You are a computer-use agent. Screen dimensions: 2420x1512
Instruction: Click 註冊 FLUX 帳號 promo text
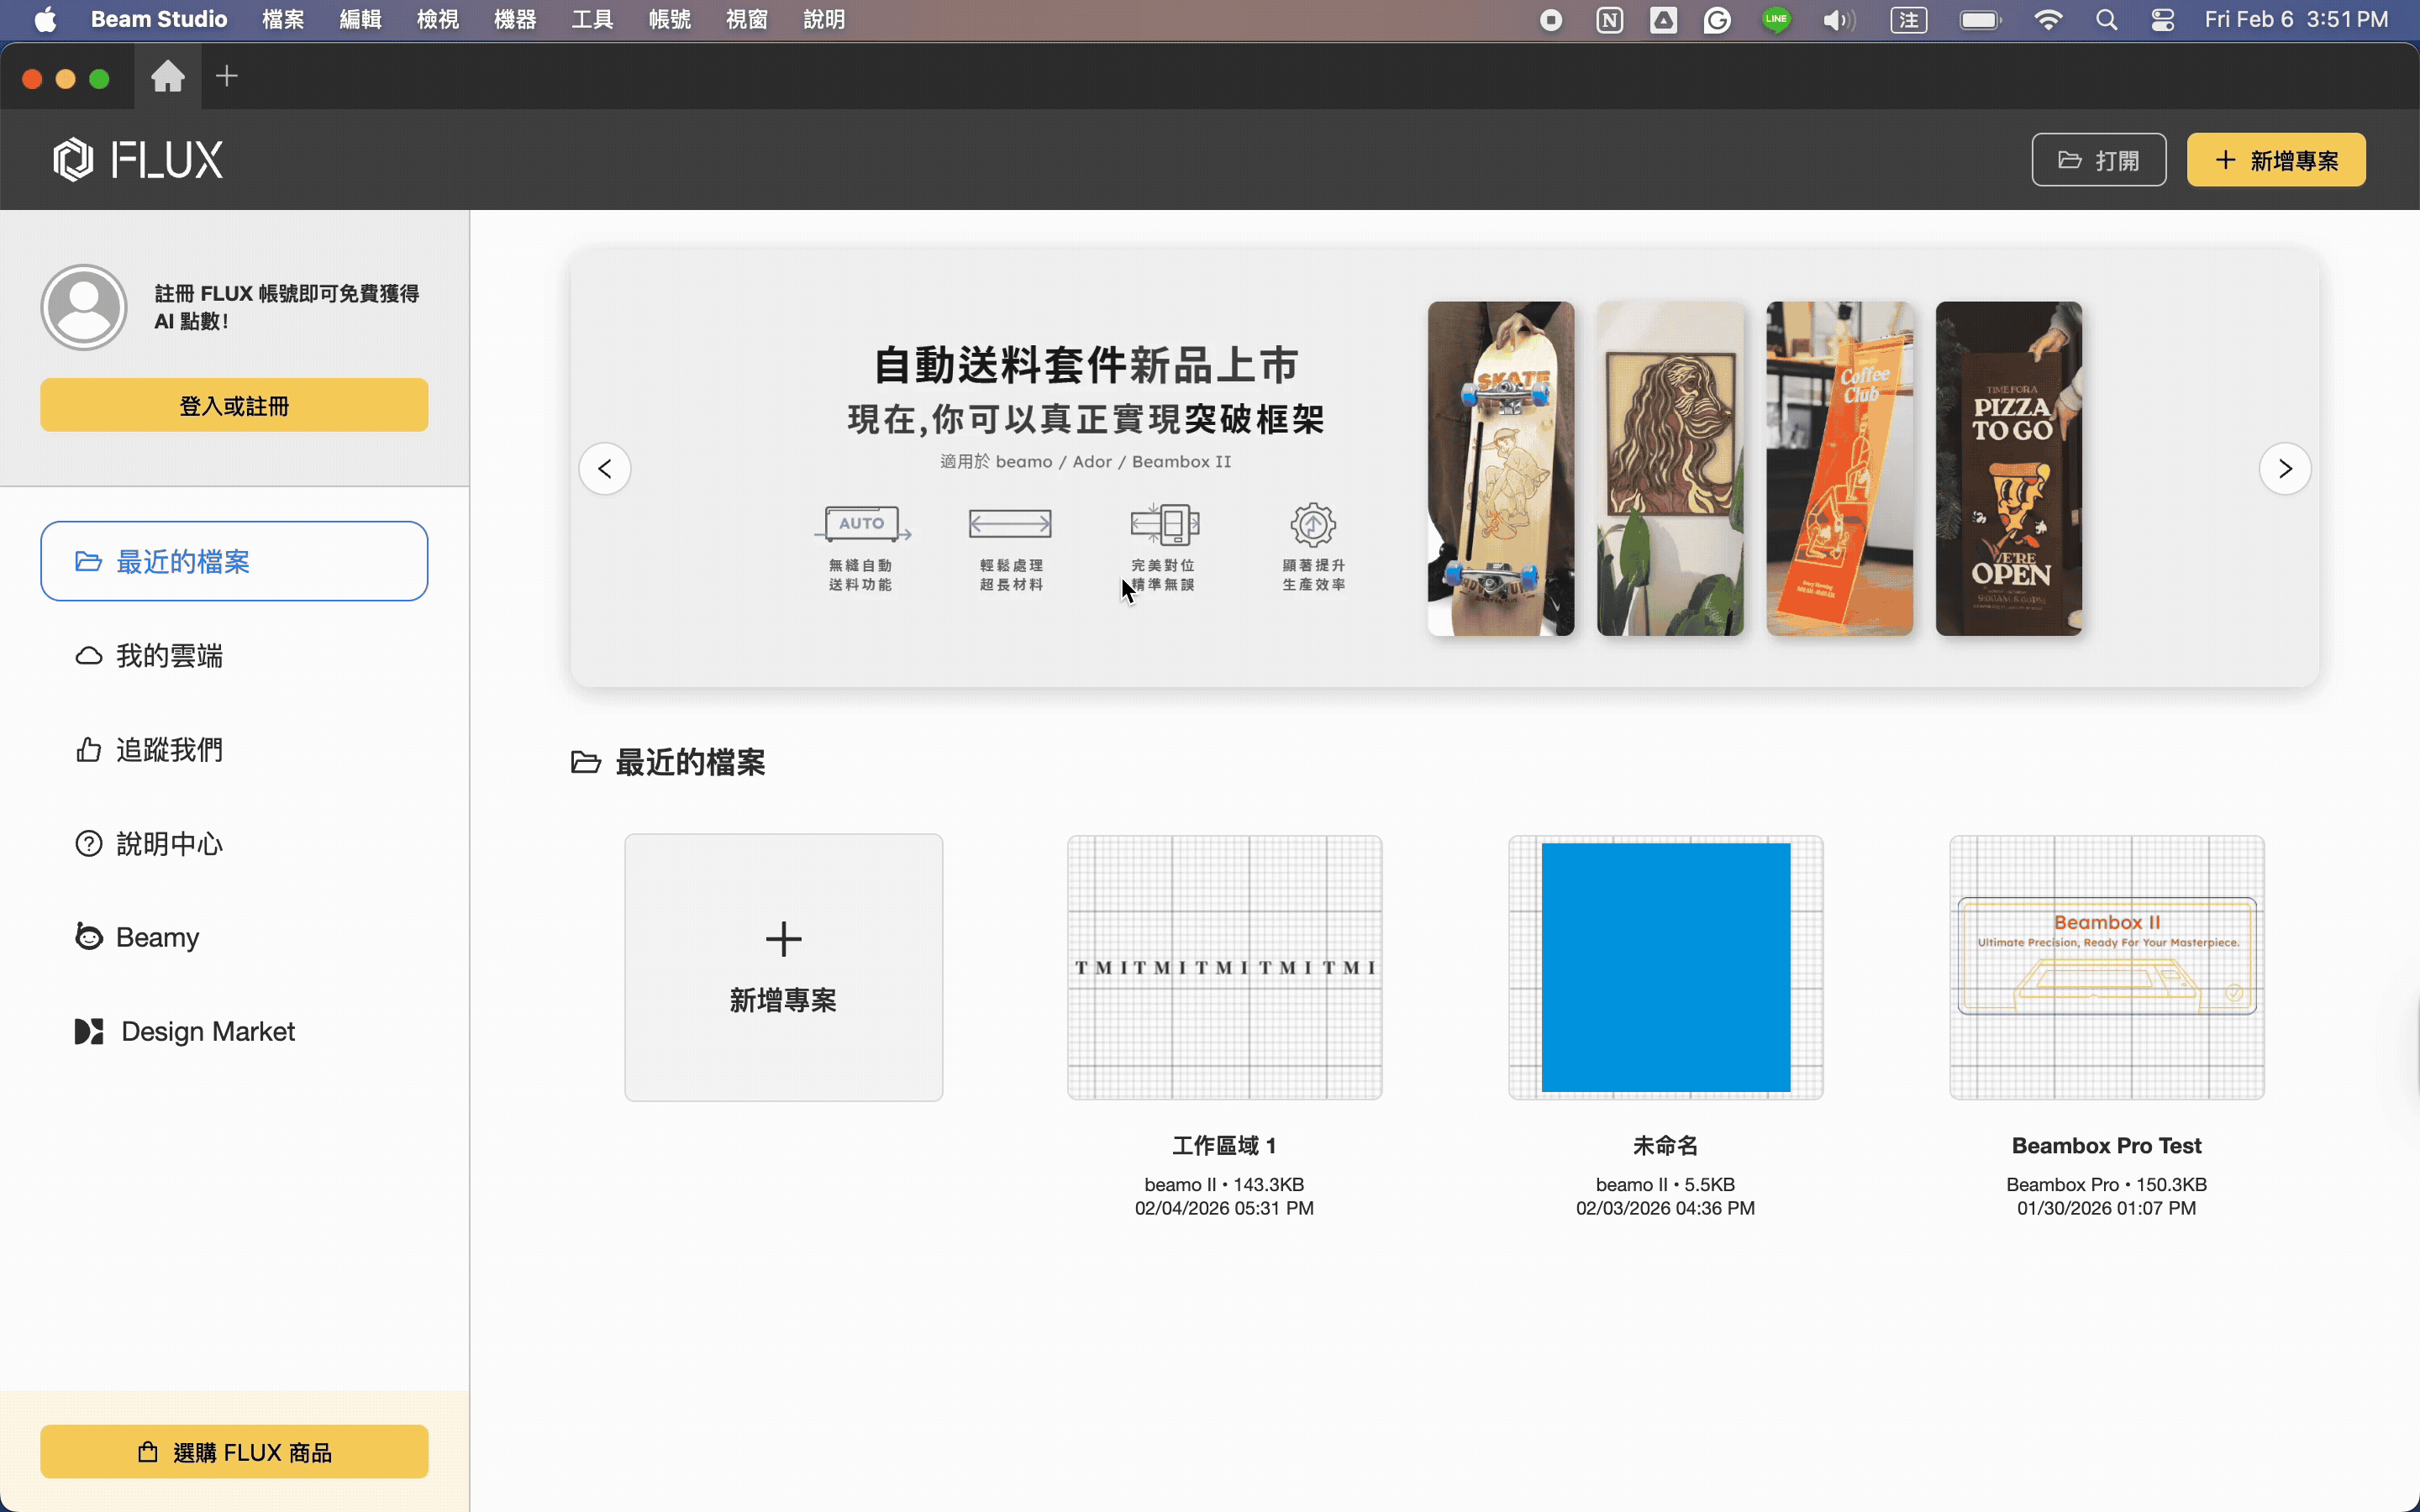[286, 307]
